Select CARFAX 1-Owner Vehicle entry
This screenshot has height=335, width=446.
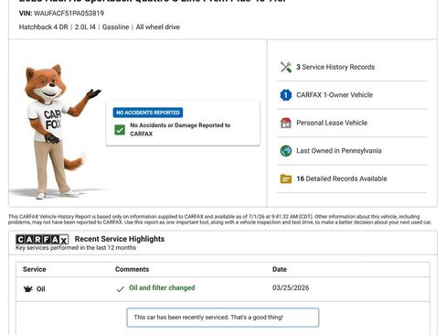pos(334,95)
